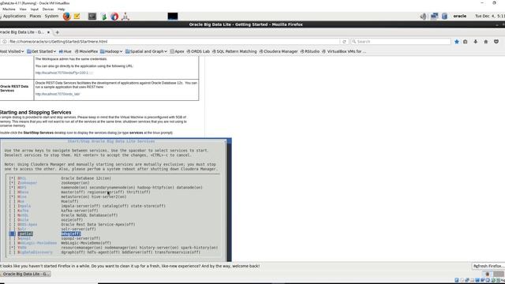Screen dimensions: 505x284
Task: Open the oracle user menu in the panel
Action: pyautogui.click(x=459, y=16)
